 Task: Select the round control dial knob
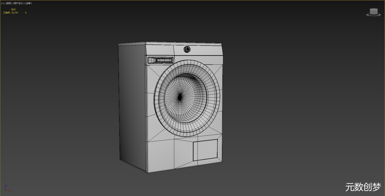pos(187,49)
